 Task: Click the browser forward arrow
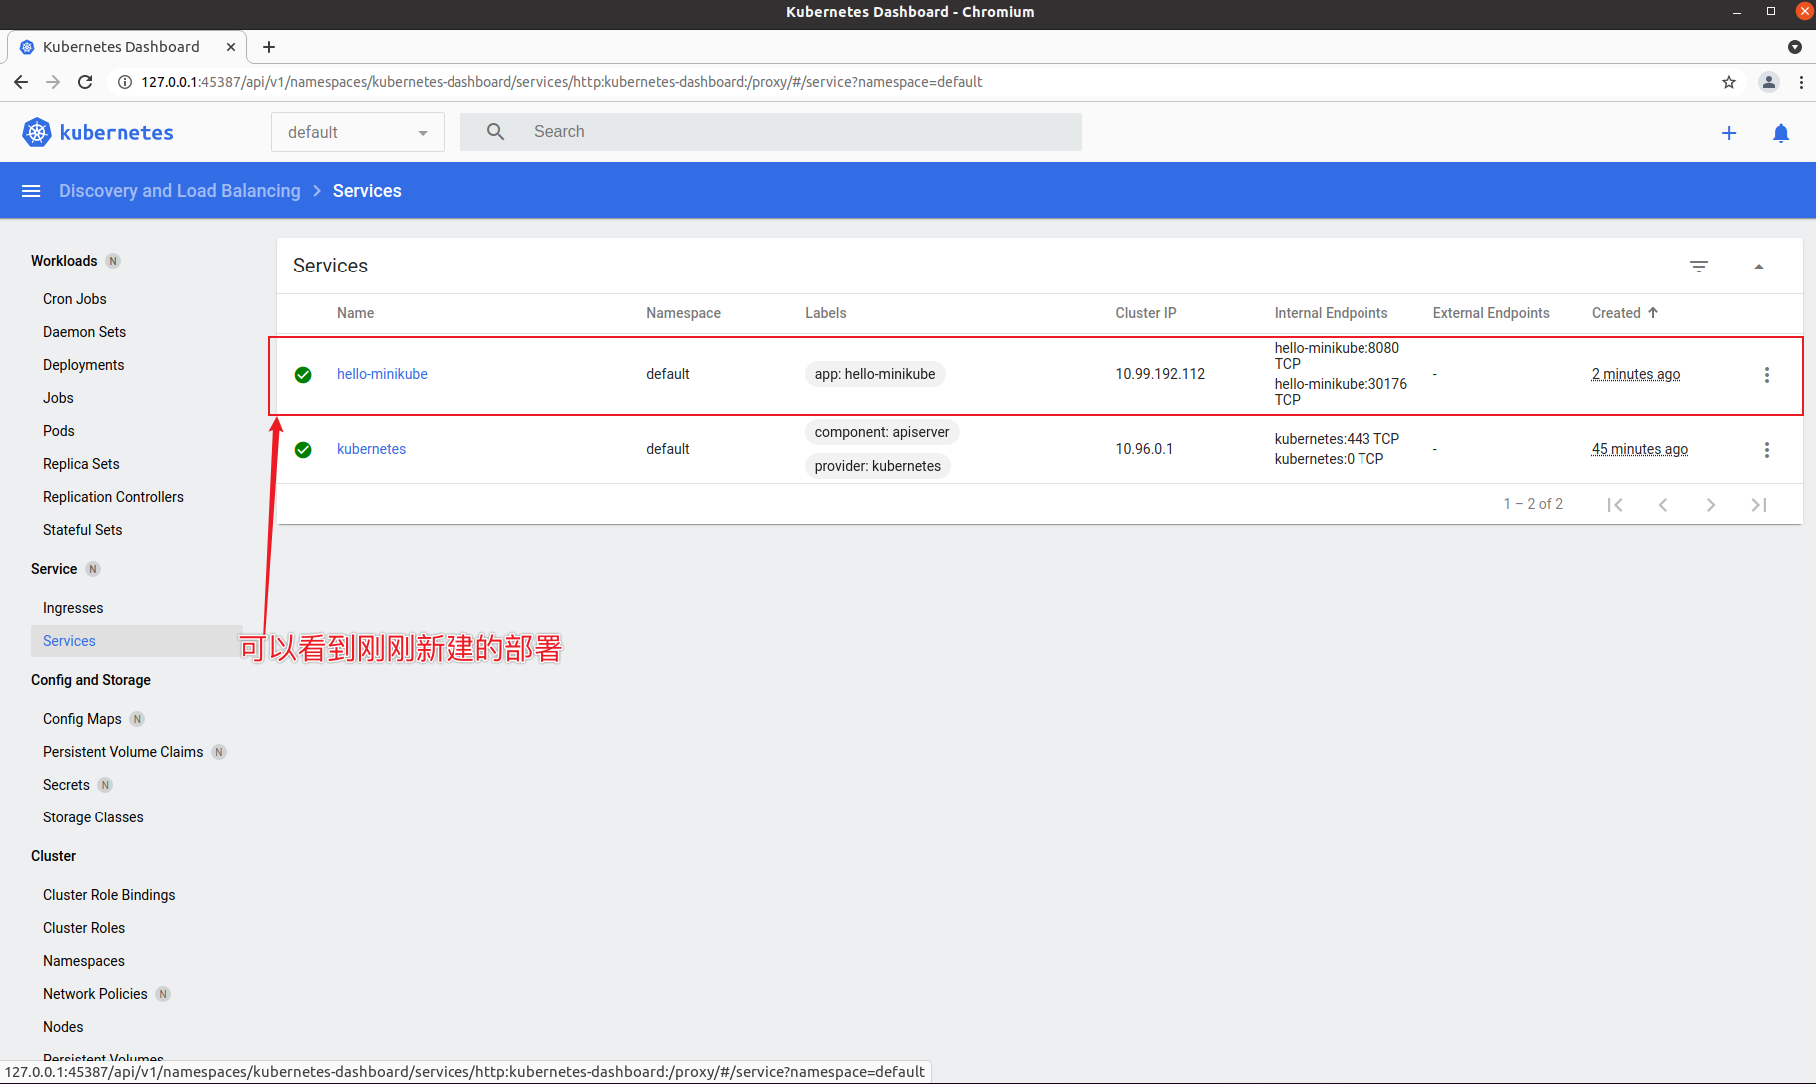(x=53, y=82)
